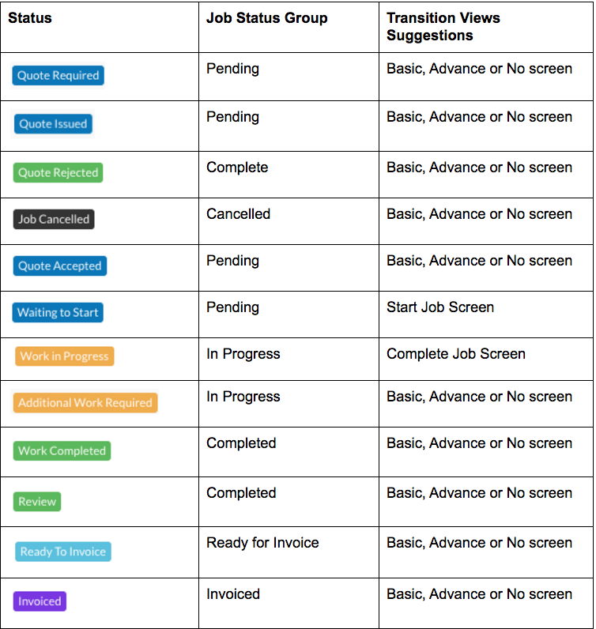Click the Status column header
596x629 pixels.
tap(30, 18)
